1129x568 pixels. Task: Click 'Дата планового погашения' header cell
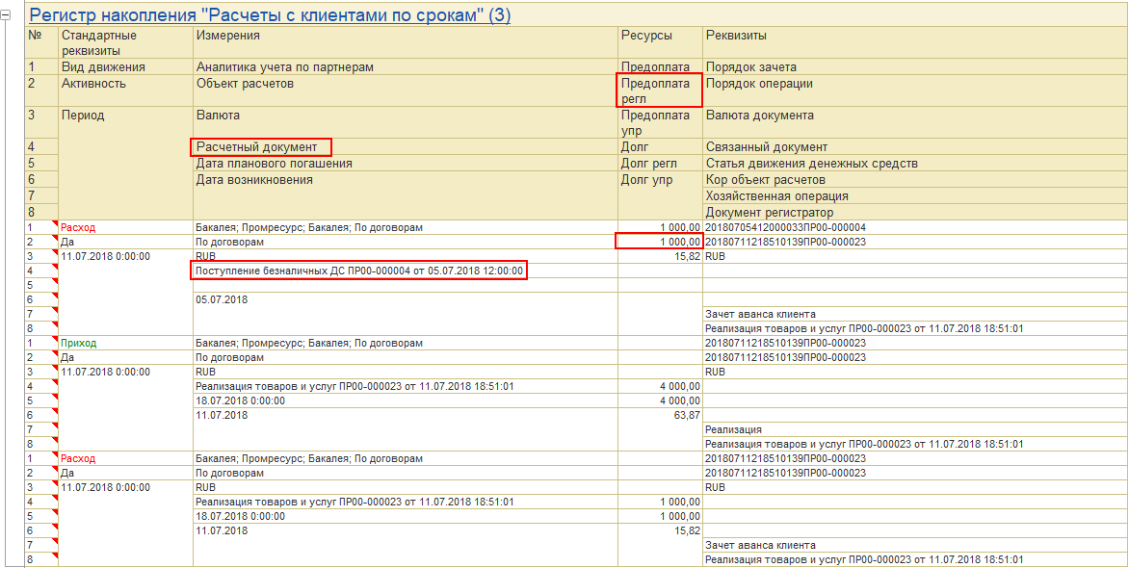point(406,164)
